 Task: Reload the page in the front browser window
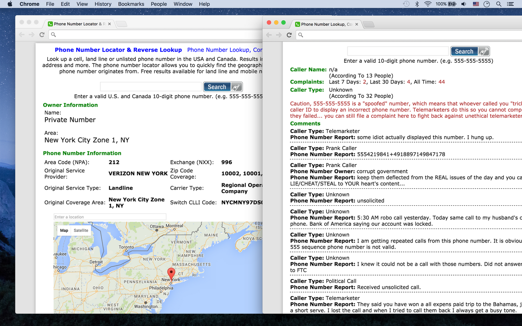(290, 35)
